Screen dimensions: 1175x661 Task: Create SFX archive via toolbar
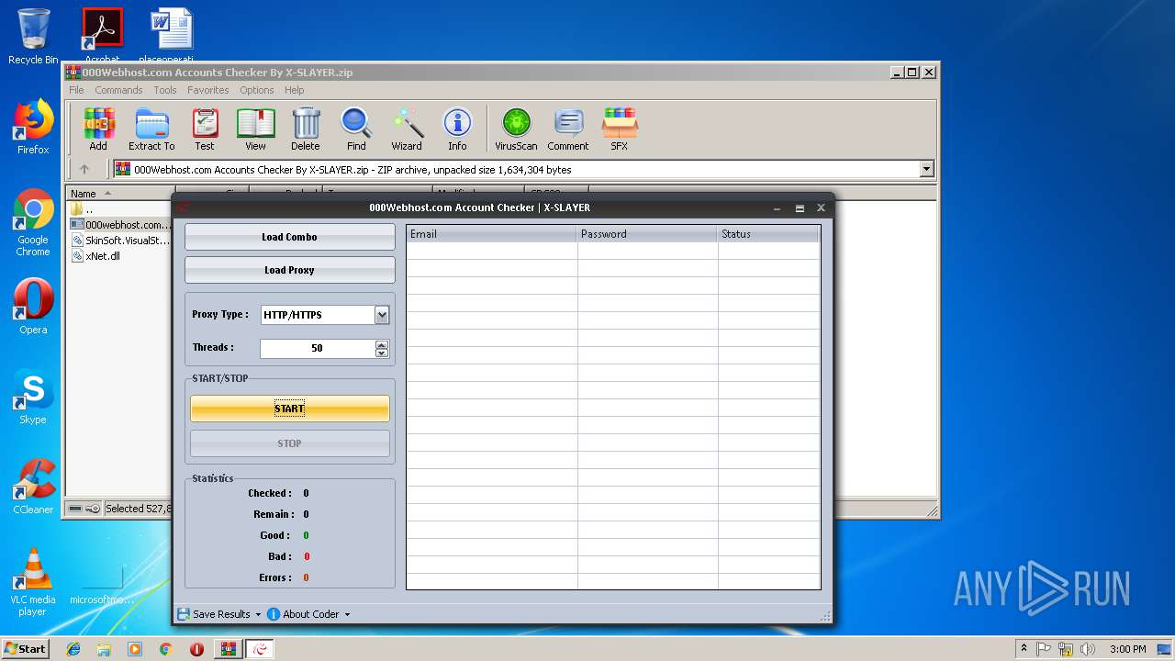(620, 129)
